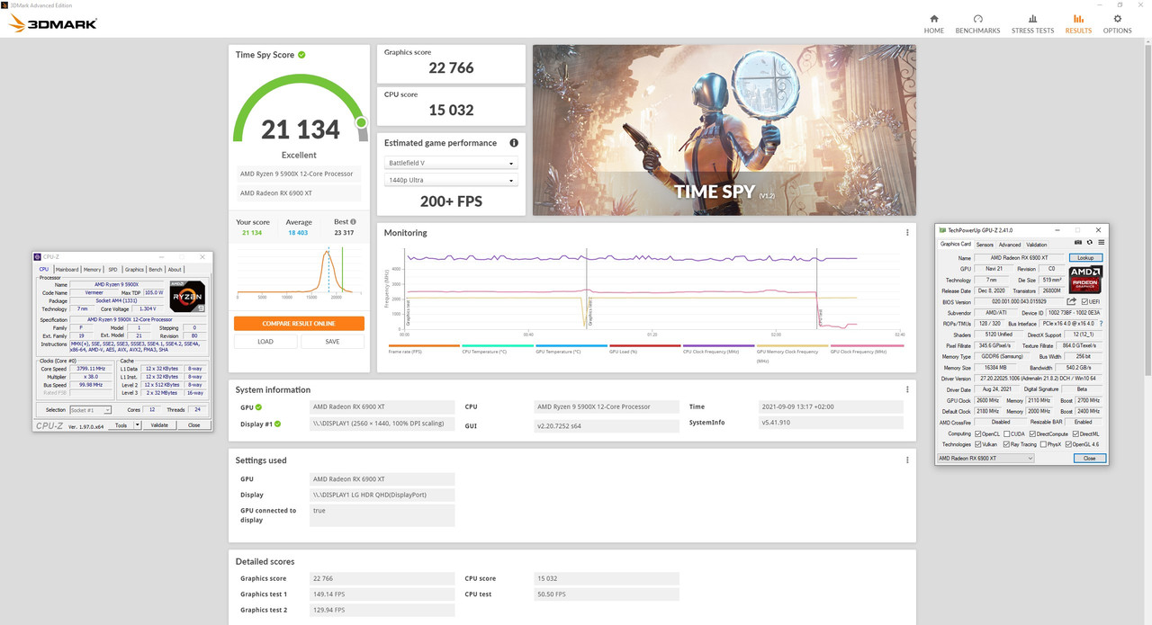The width and height of the screenshot is (1152, 625).
Task: Click Compare Result Online button
Action: pos(299,324)
